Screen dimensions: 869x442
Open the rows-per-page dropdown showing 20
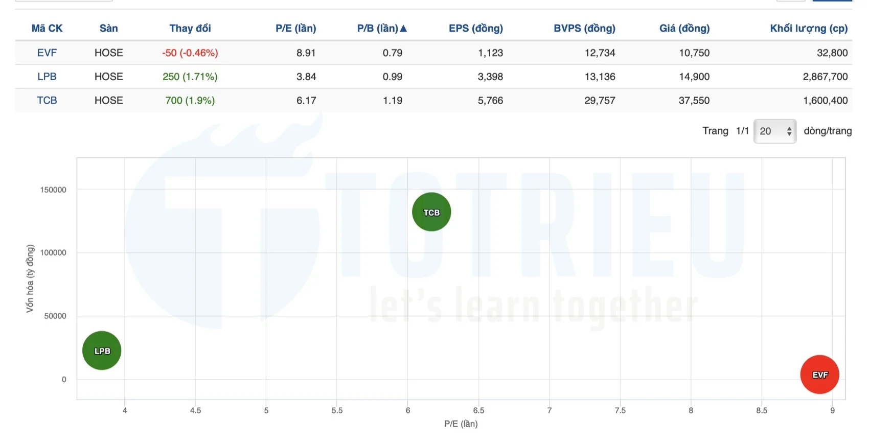click(774, 131)
